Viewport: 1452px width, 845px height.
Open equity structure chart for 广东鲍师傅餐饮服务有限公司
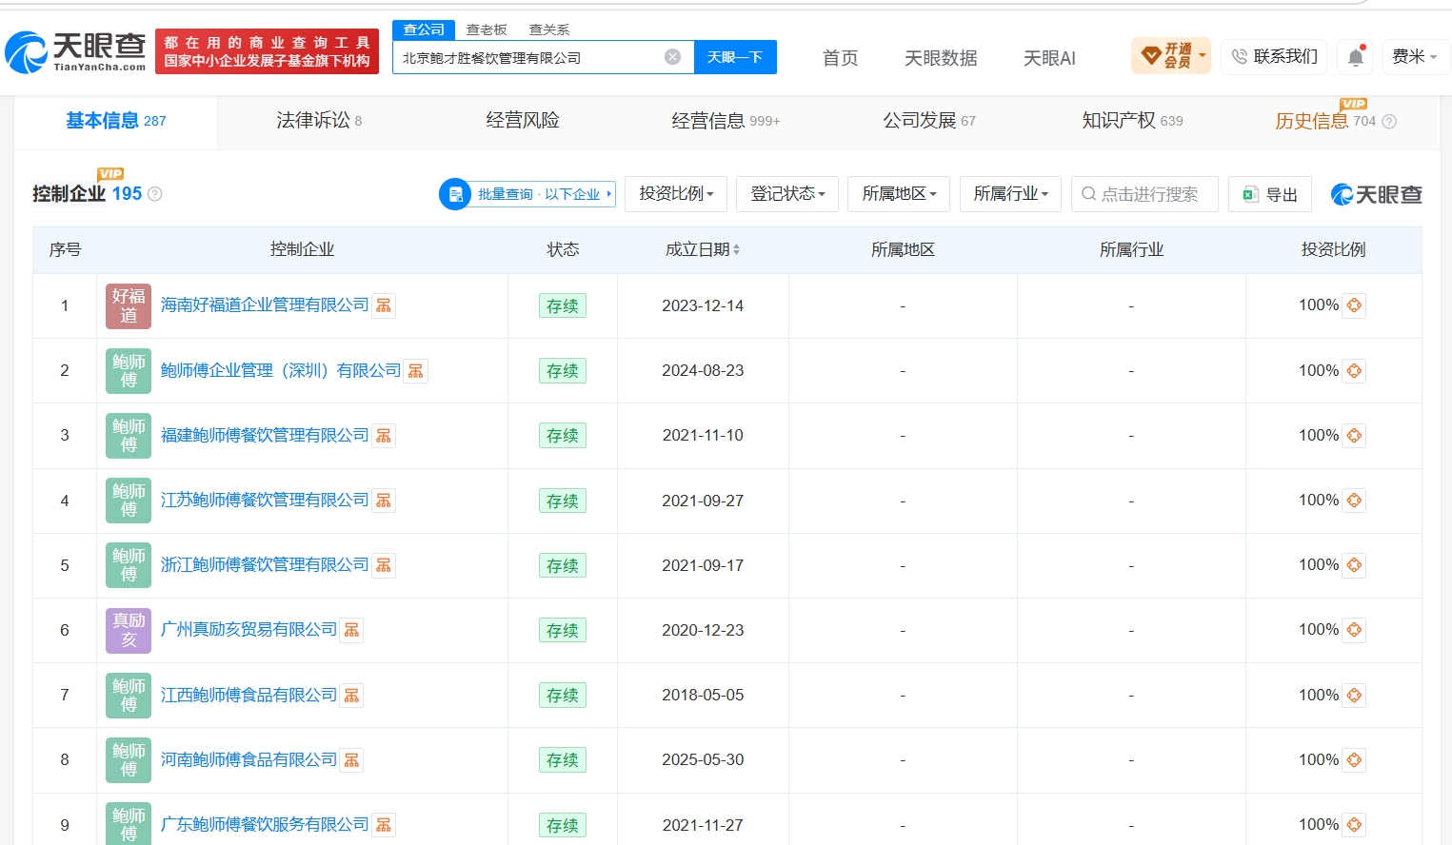tap(384, 825)
